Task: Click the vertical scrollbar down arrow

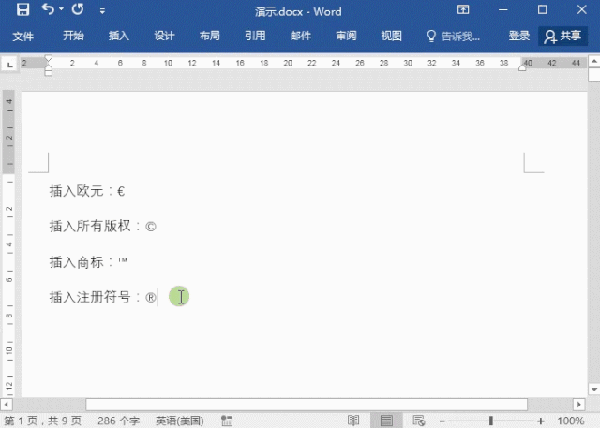Action: (x=593, y=389)
